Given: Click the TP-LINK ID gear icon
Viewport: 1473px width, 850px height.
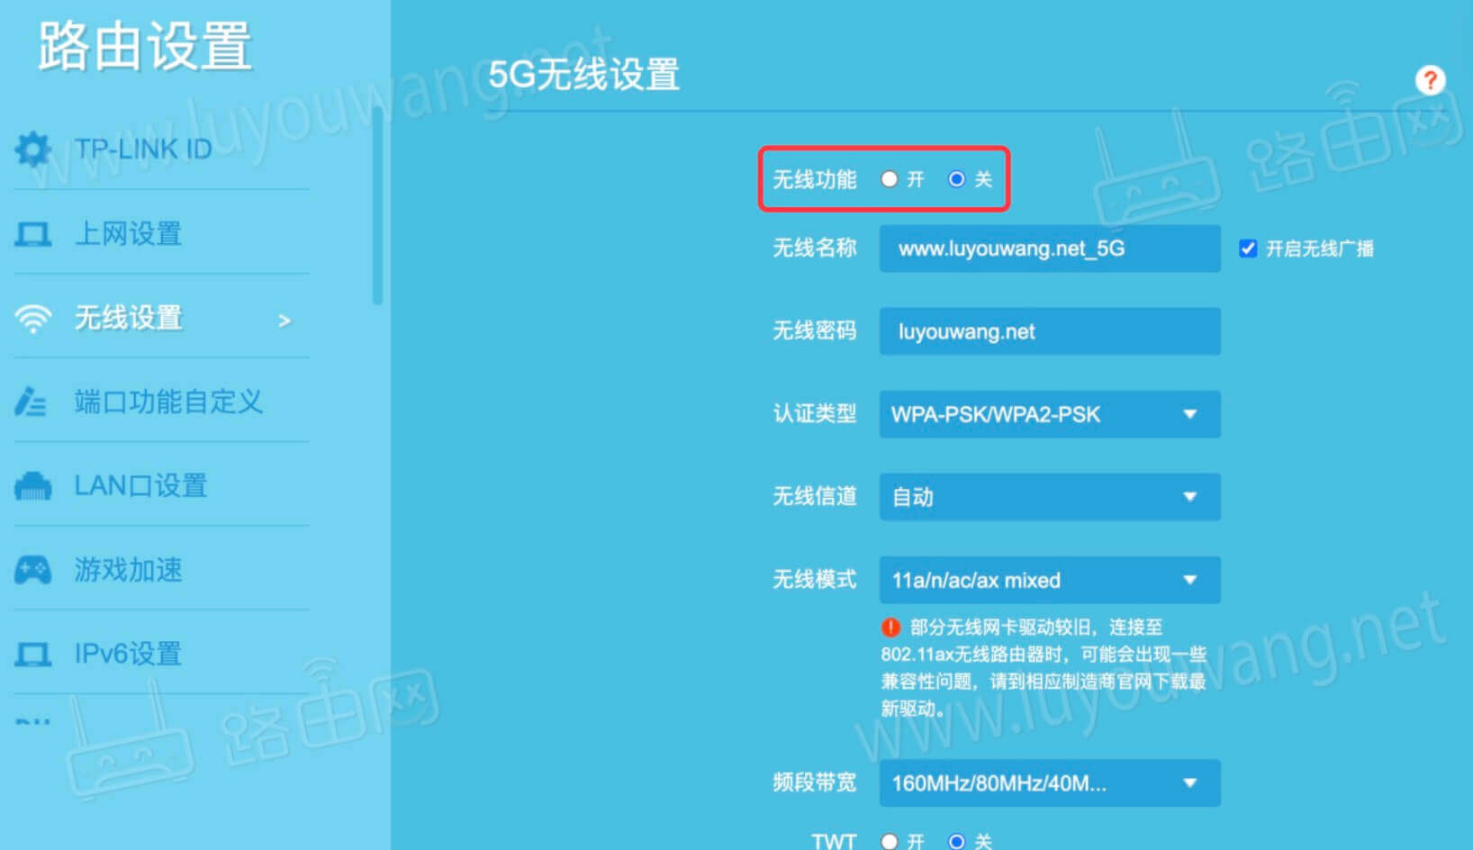Looking at the screenshot, I should point(33,149).
